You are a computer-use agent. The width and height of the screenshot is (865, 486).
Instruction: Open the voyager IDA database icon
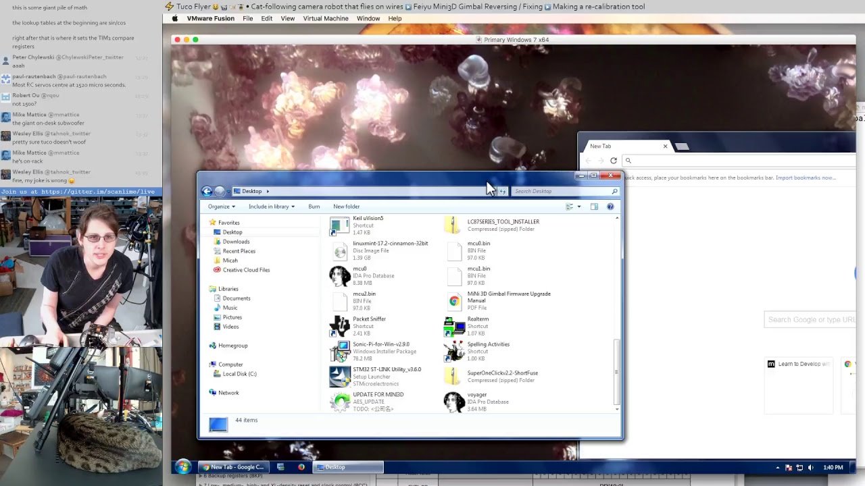click(454, 402)
